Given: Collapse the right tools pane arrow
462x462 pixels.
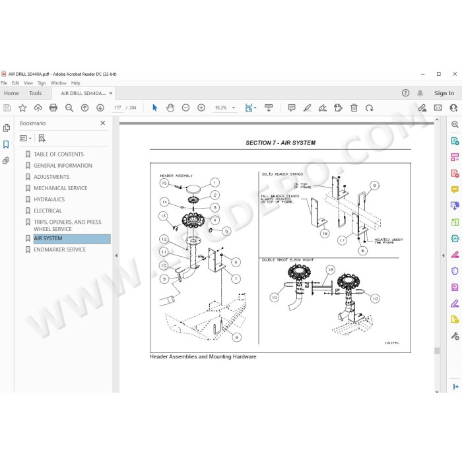Looking at the screenshot, I should pos(443,255).
